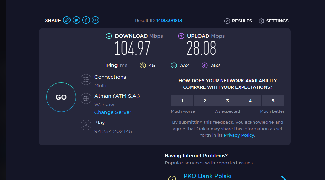Expand PKO Bank Polski issue chevron
Image resolution: width=325 pixels, height=180 pixels.
(284, 178)
